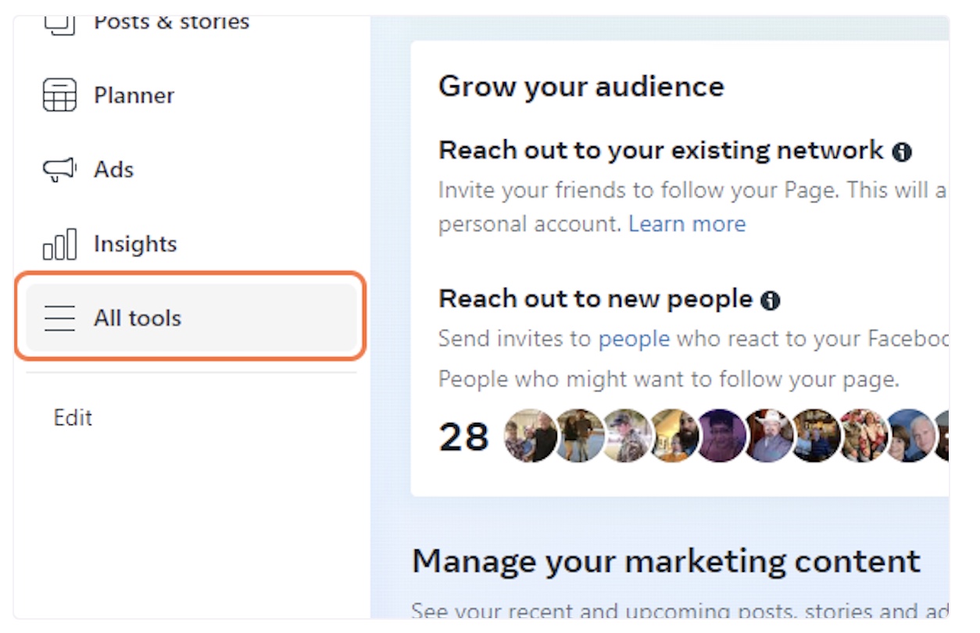The width and height of the screenshot is (980, 633).
Task: Click the first avatar next to 28
Action: click(530, 435)
